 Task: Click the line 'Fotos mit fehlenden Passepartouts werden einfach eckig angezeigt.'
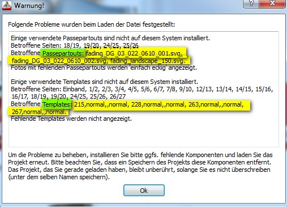[104, 67]
